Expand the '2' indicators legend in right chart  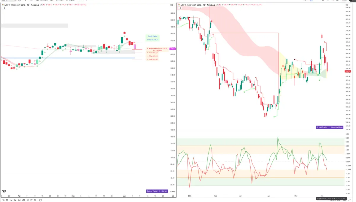click(180, 8)
